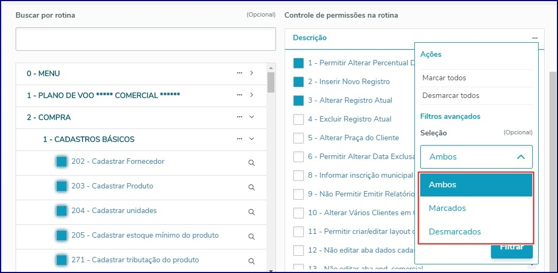Click the Buscar por rotina search field
This screenshot has height=273, width=558.
point(146,39)
